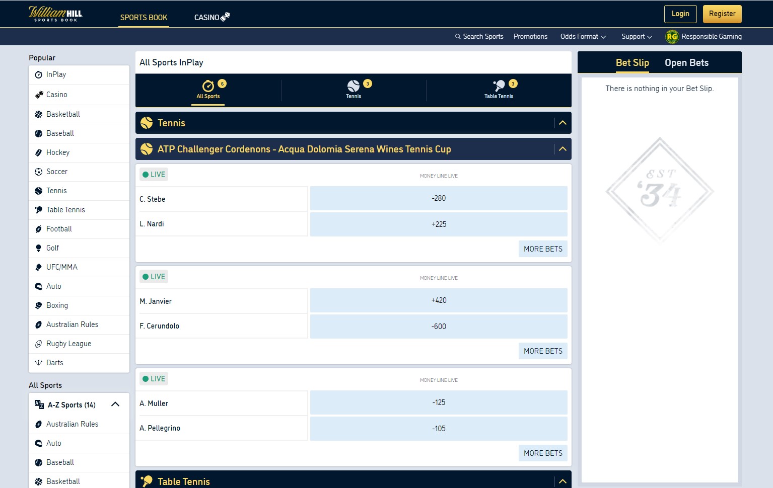
Task: Switch to the Casino tab
Action: point(212,17)
